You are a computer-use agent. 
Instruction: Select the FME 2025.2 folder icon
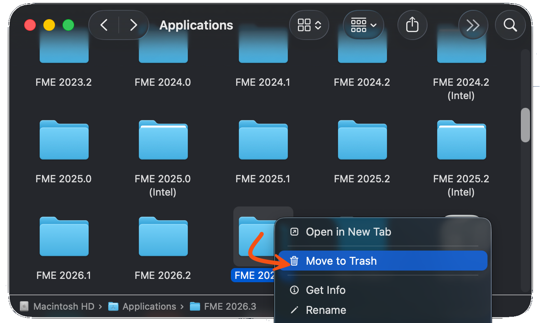coord(362,140)
